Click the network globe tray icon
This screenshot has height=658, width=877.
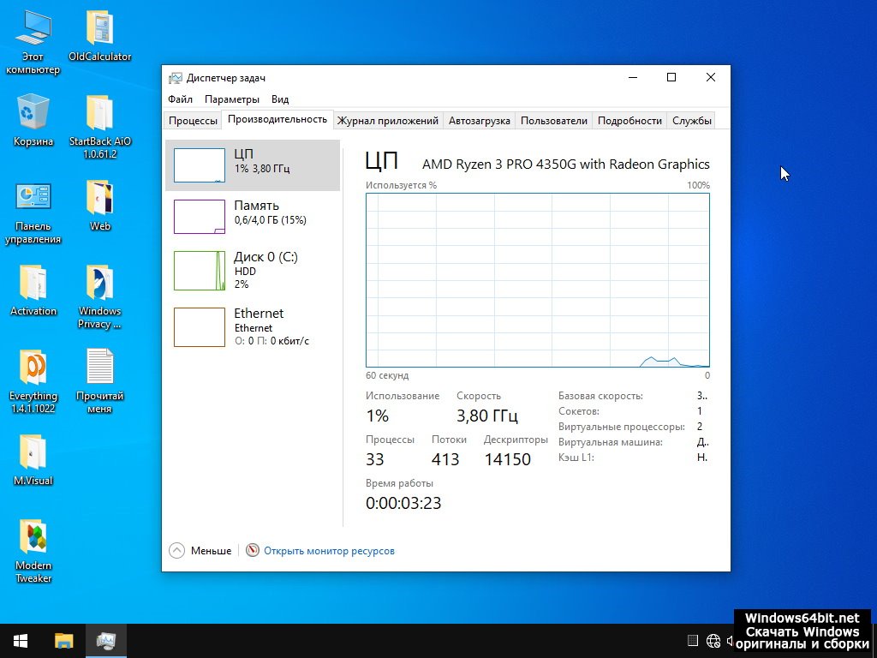click(x=713, y=641)
